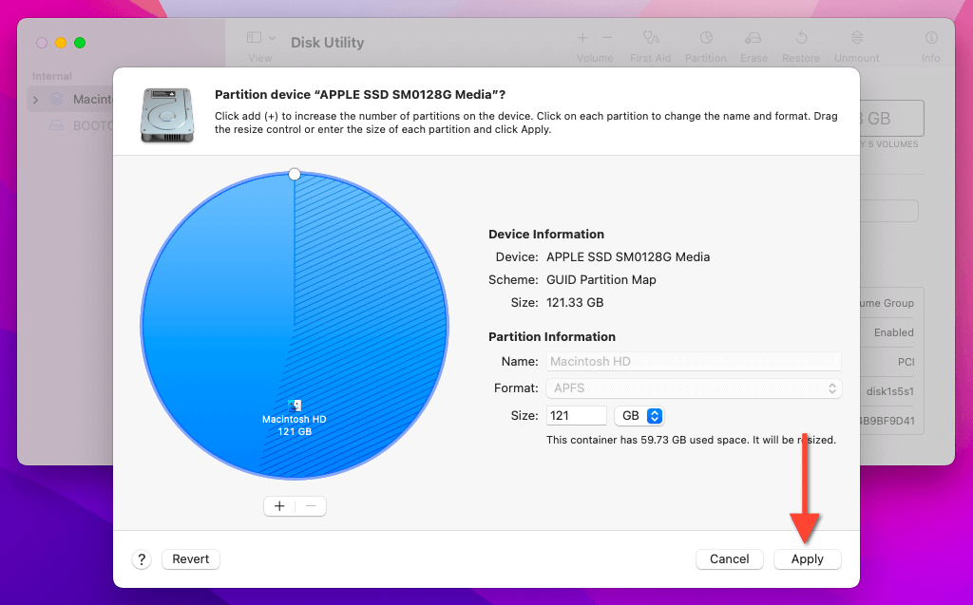Click the device Size value "121.33 GB"

(x=575, y=303)
